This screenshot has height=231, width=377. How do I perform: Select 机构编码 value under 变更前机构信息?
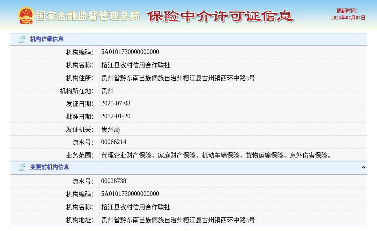[x=130, y=194]
